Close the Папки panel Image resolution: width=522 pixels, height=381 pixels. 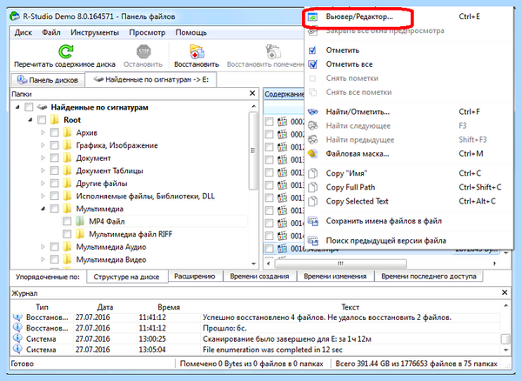(252, 93)
